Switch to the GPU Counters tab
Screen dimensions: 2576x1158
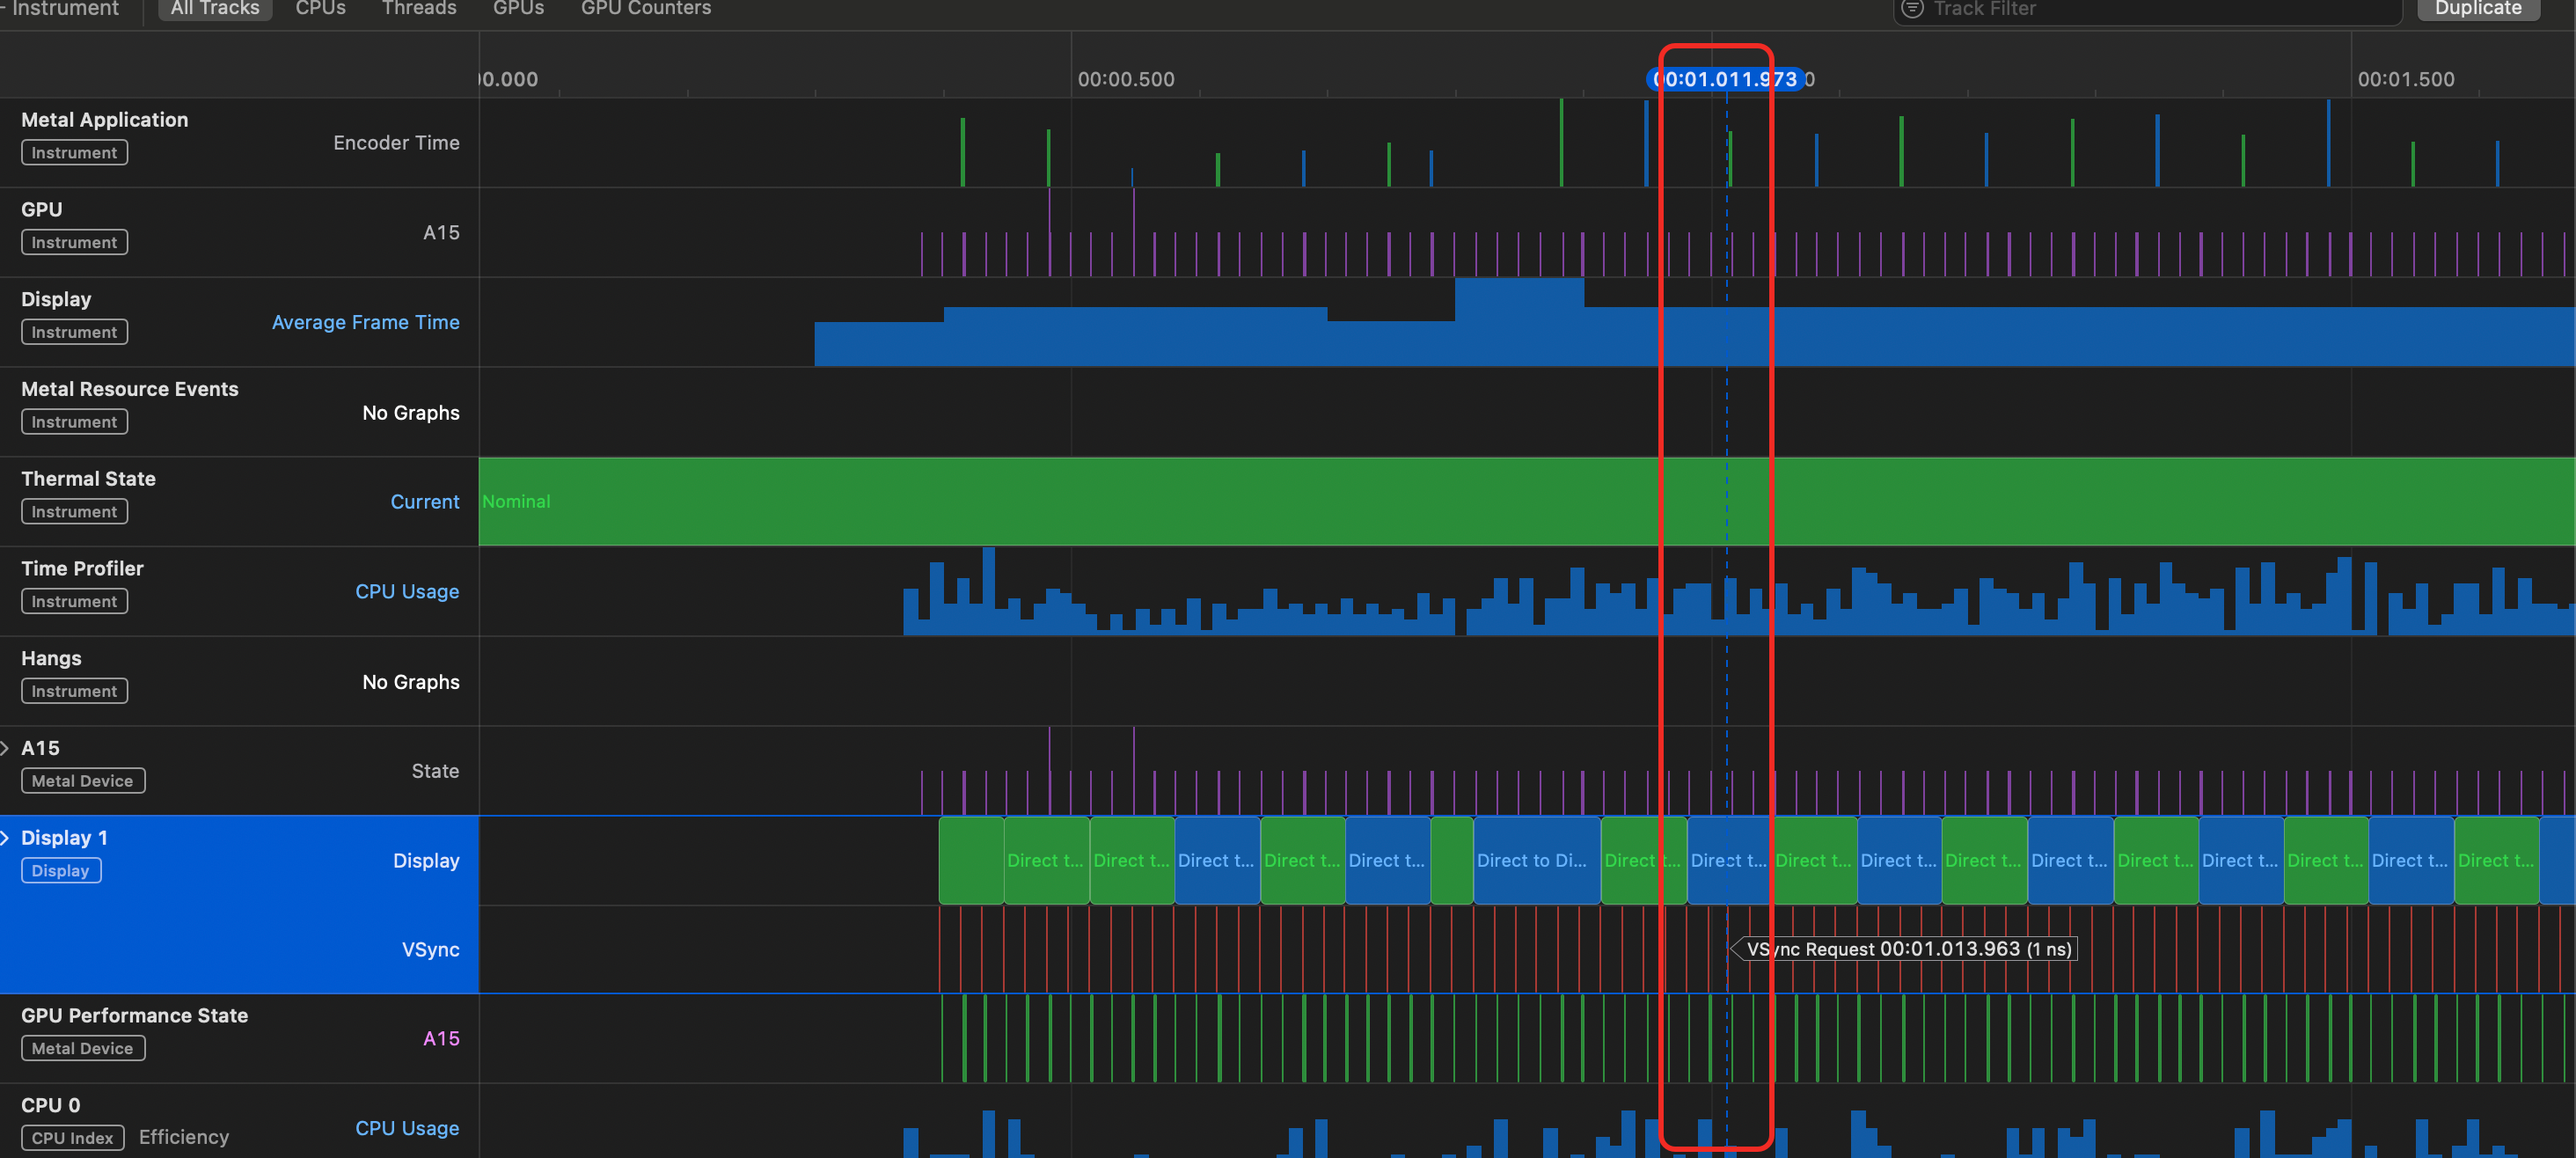tap(645, 9)
